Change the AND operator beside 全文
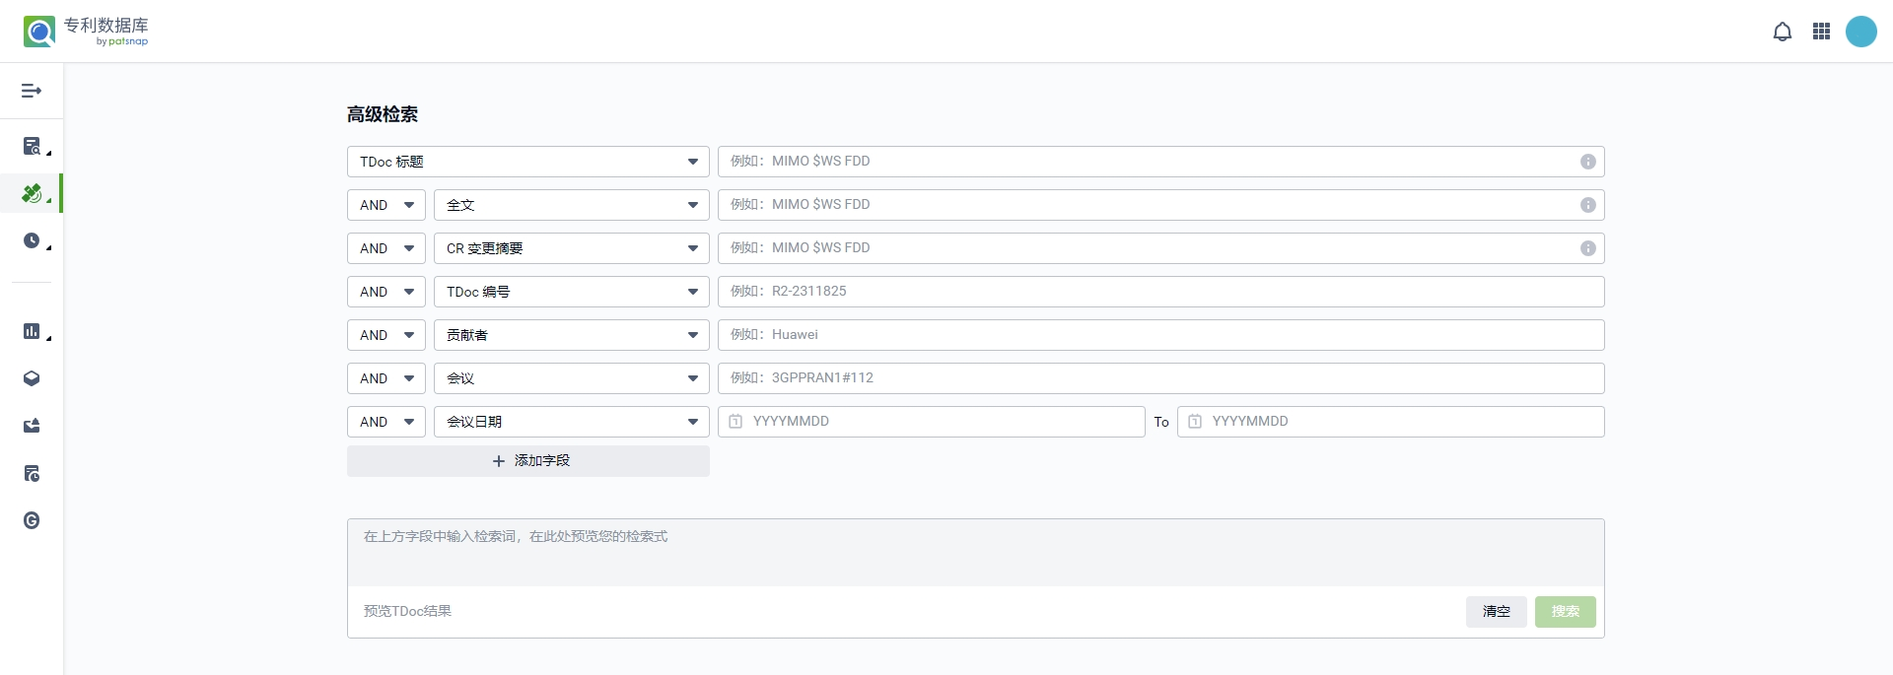1893x675 pixels. pyautogui.click(x=386, y=205)
